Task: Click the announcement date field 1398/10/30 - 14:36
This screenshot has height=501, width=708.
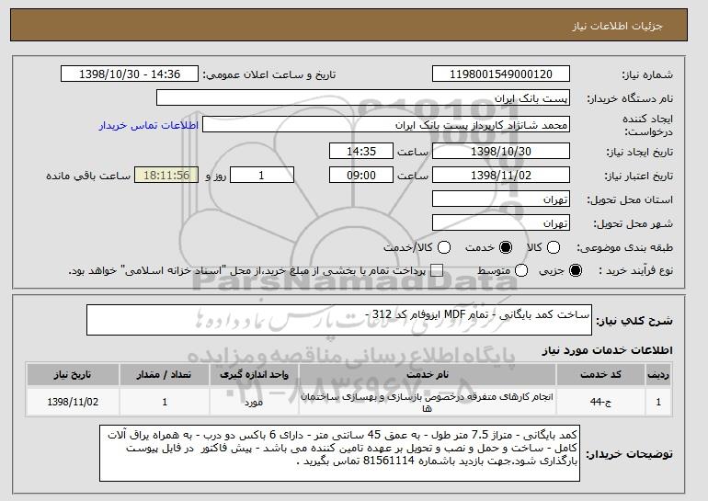Action: pyautogui.click(x=130, y=74)
